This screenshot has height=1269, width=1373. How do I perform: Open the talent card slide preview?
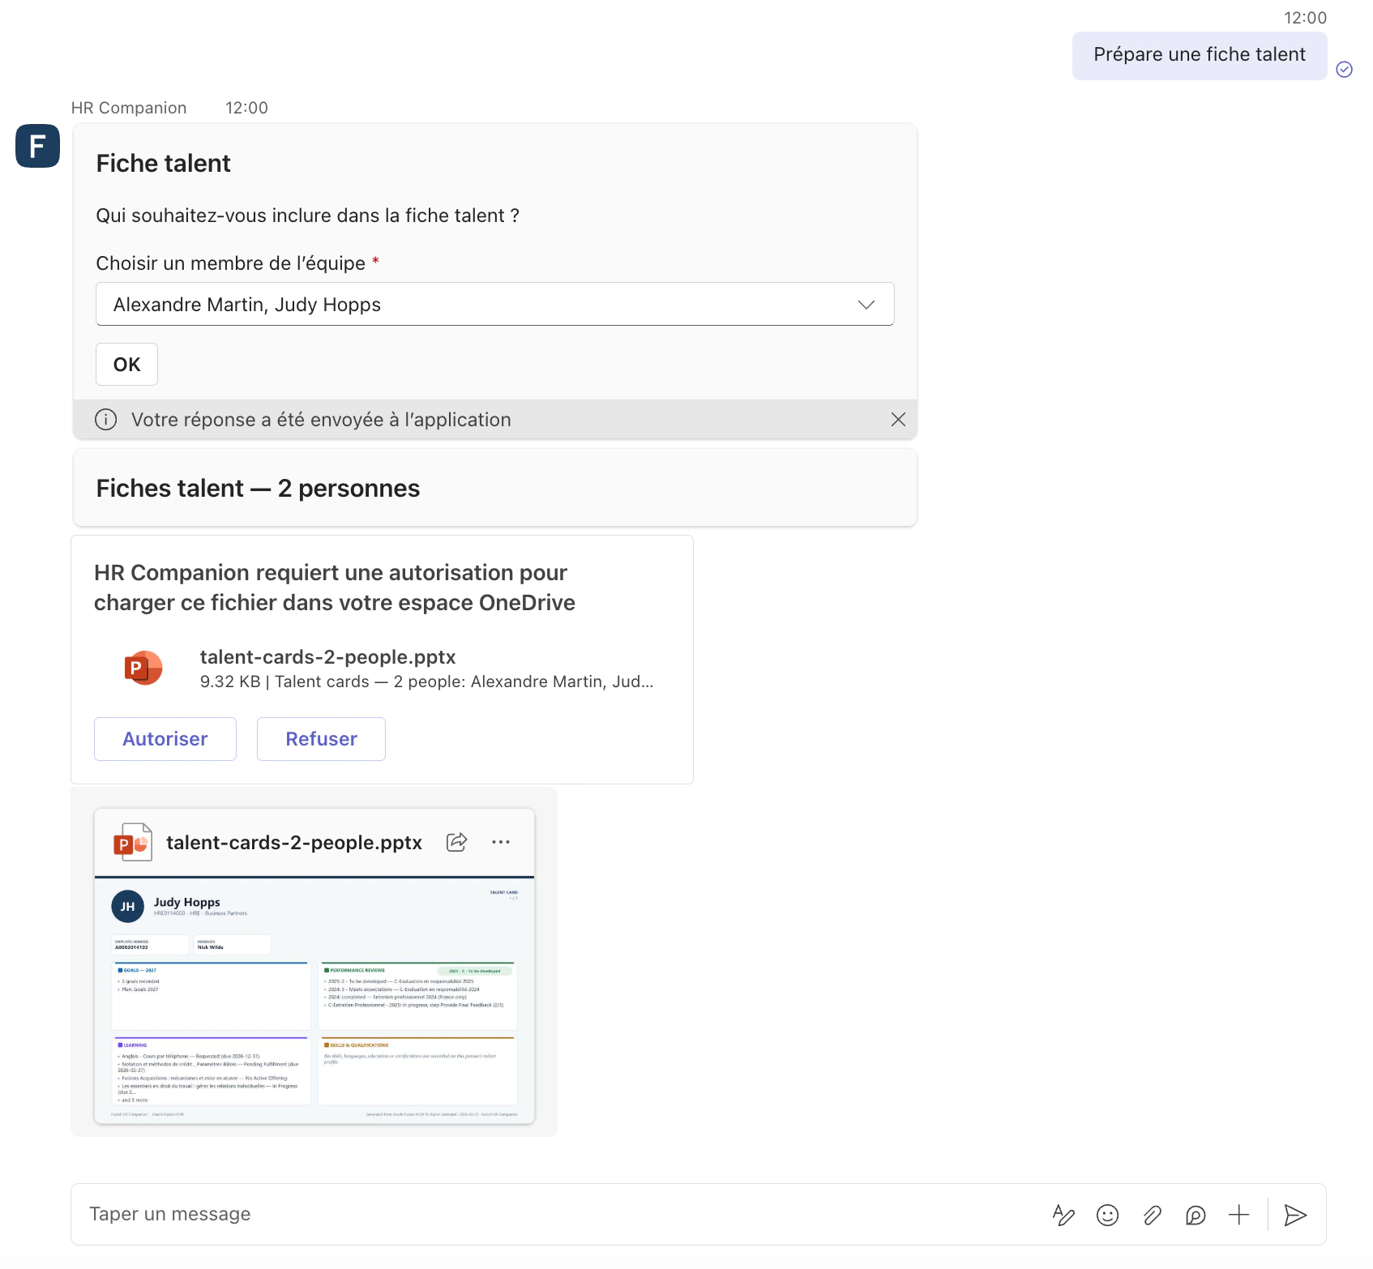[x=314, y=1000]
